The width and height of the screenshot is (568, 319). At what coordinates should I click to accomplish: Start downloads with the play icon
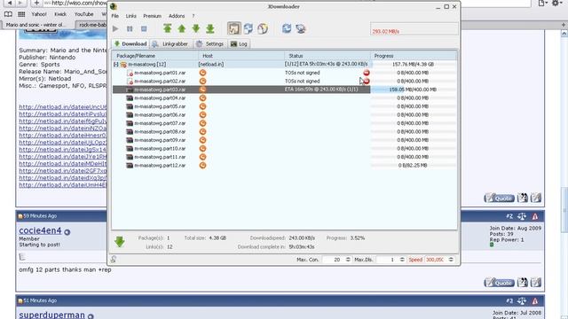115,28
